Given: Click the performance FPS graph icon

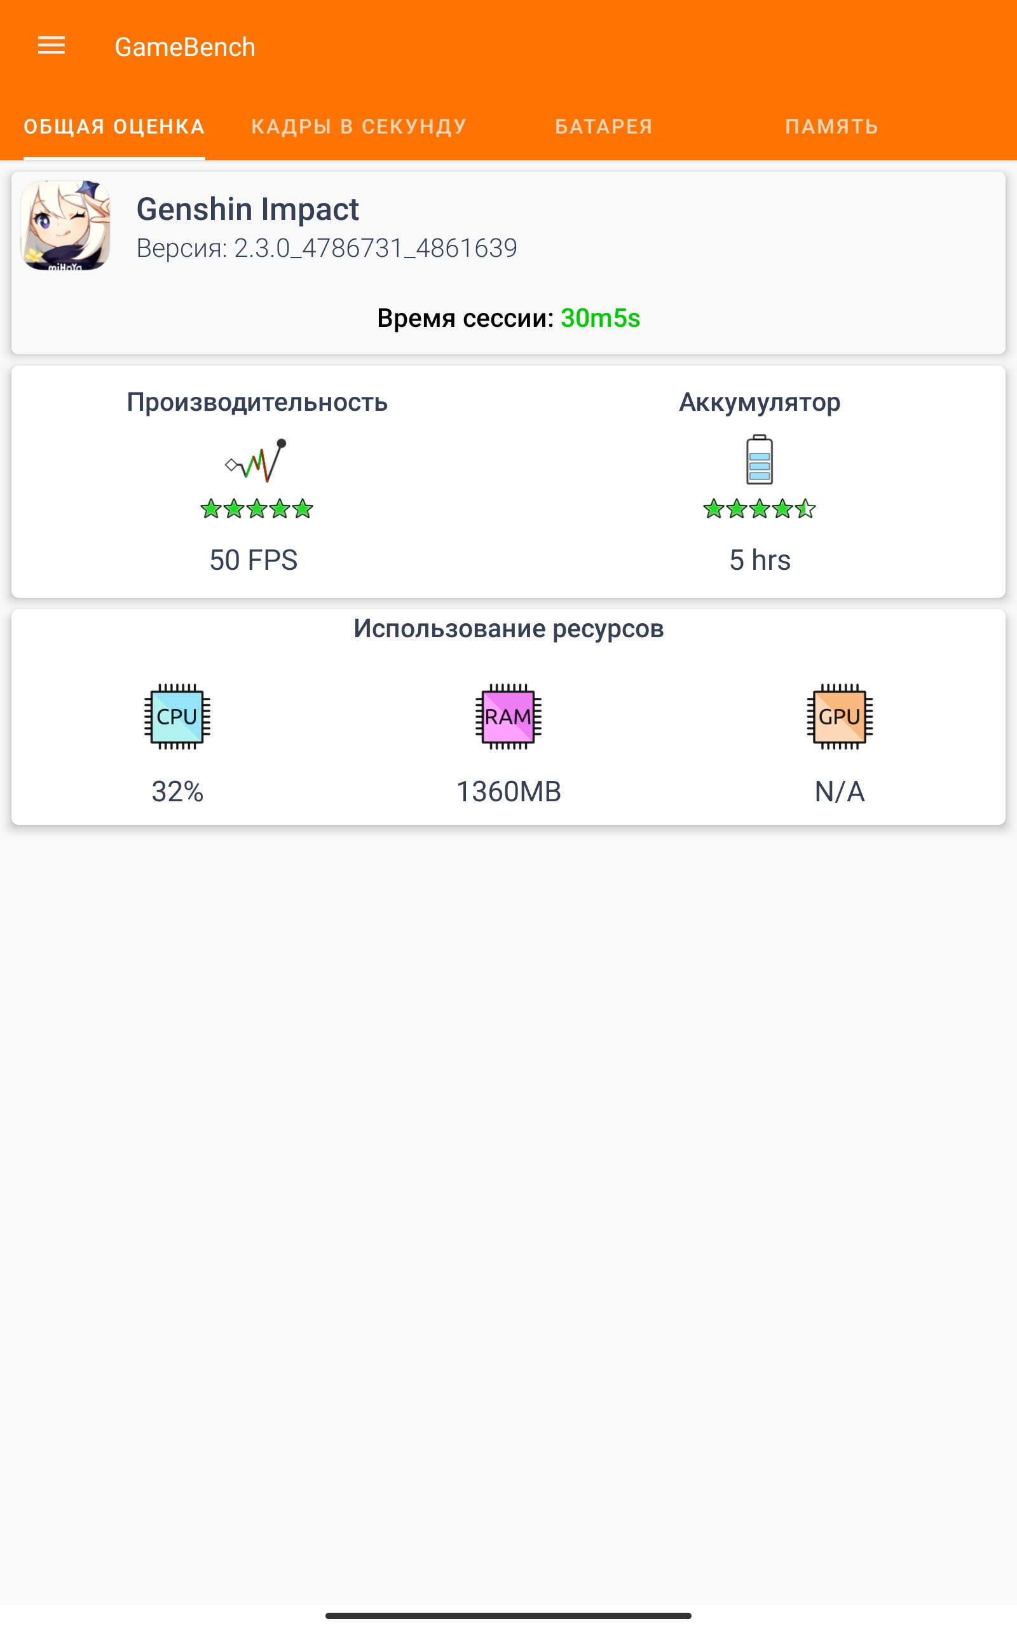Looking at the screenshot, I should click(256, 460).
